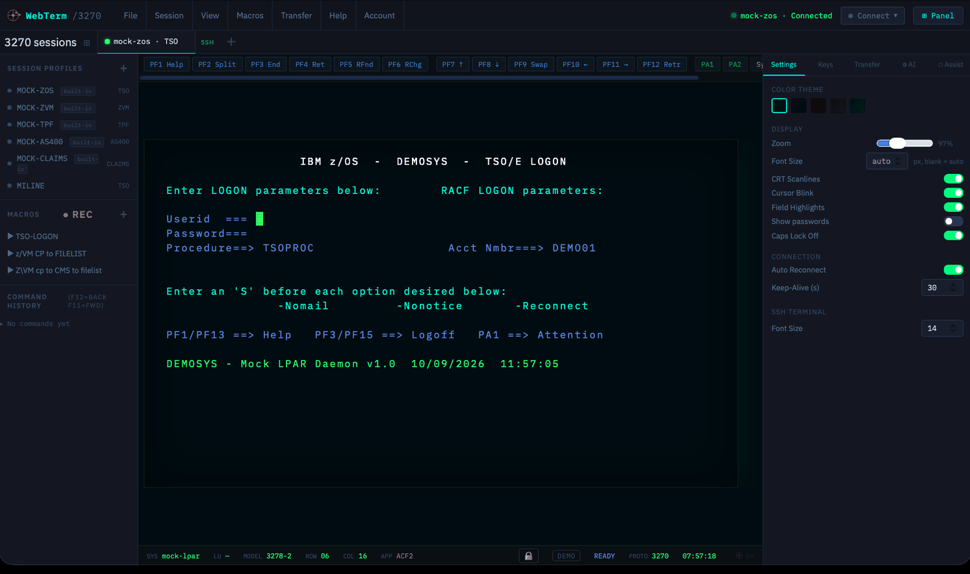Disable Field Highlights switch

coord(953,207)
